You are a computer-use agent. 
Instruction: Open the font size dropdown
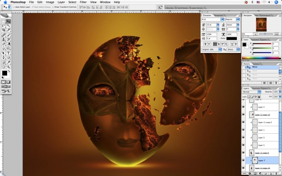[x=218, y=25]
